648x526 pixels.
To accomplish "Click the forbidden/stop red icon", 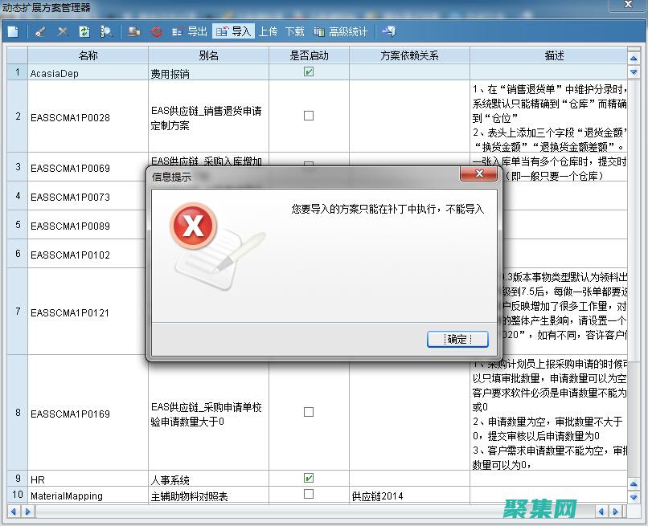I will click(158, 31).
